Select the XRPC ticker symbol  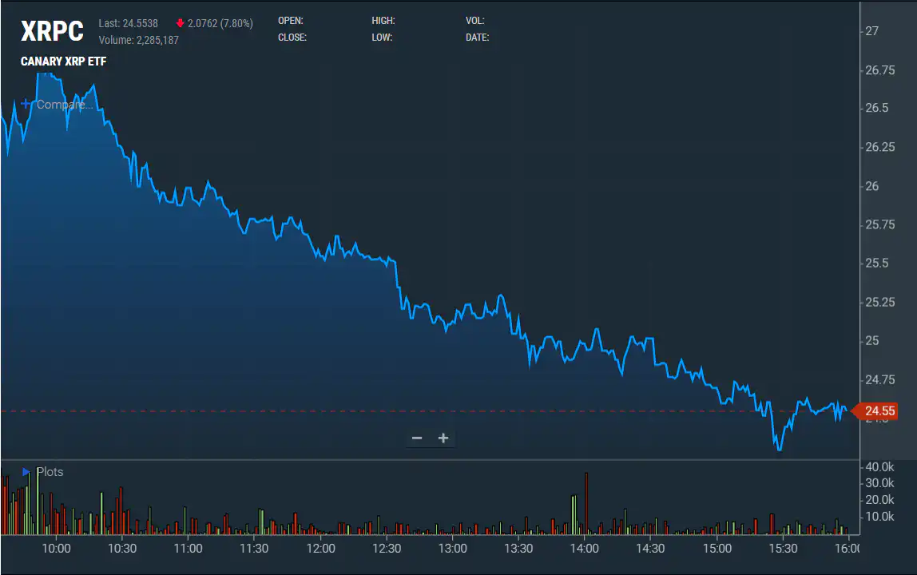tap(52, 31)
